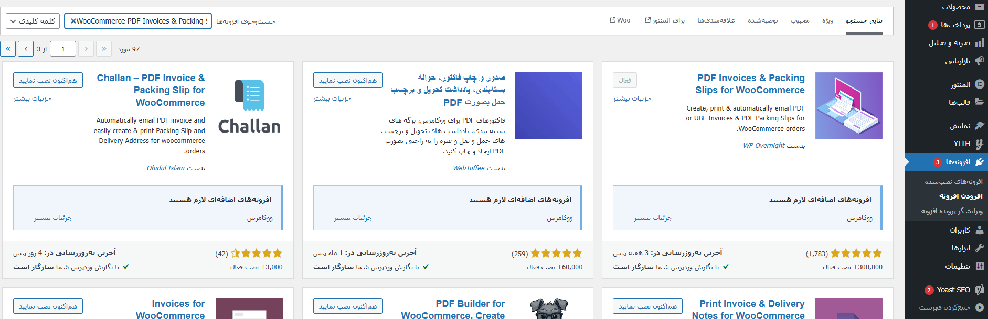This screenshot has width=988, height=319.
Task: Open WooCommerce dependency details in WebToffee card
Action: 353,218
